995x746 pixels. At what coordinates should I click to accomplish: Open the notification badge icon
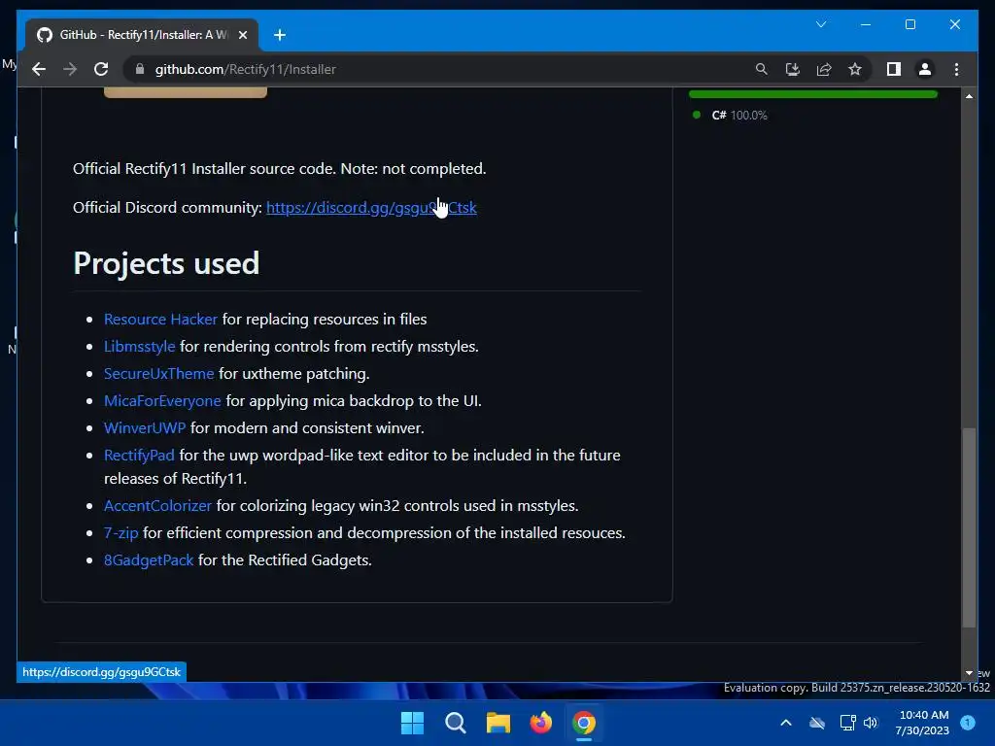click(968, 723)
